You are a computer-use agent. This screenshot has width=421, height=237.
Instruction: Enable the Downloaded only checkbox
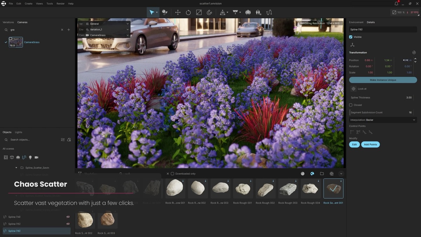172,174
